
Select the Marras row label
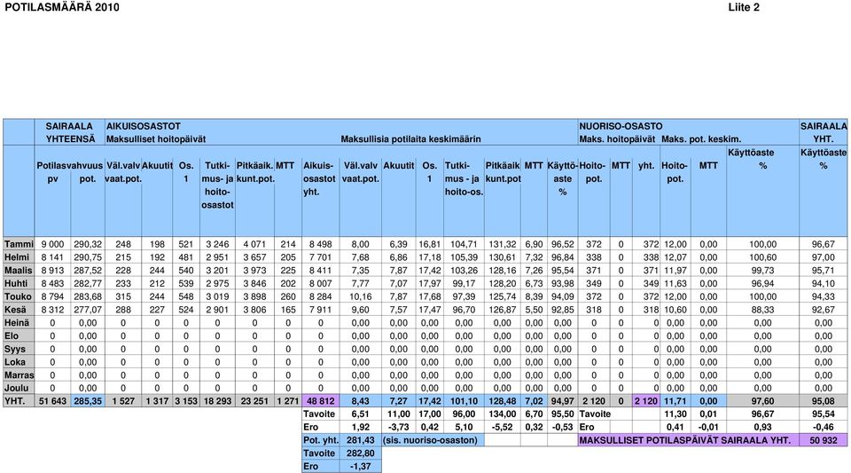[x=19, y=374]
